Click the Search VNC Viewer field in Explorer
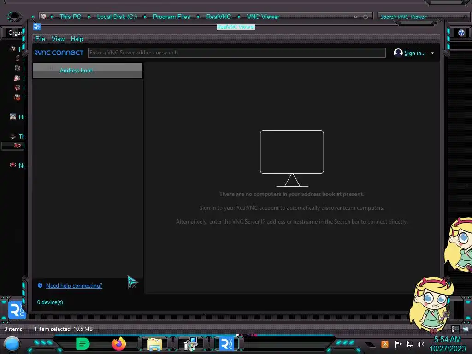This screenshot has height=354, width=472. click(x=421, y=17)
